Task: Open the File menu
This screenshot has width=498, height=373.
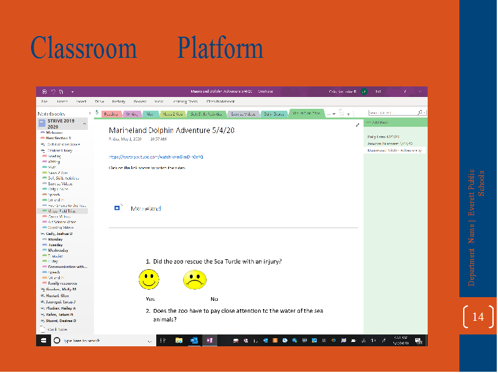Action: (x=44, y=101)
